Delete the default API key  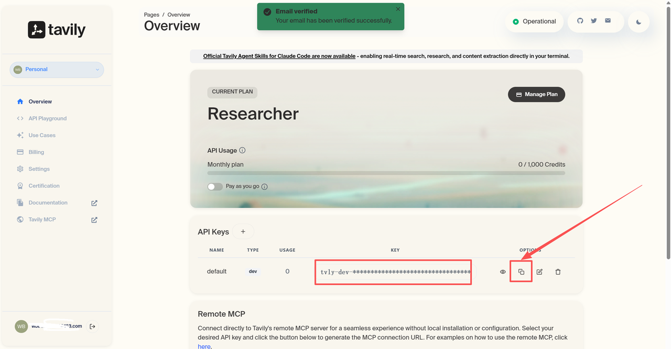click(558, 272)
